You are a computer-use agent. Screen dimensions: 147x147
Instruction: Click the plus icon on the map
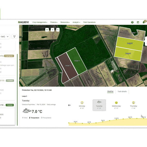(53, 30)
